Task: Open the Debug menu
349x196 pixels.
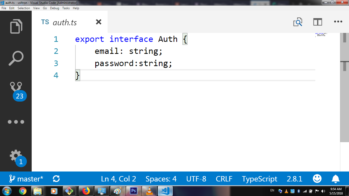Action: click(x=55, y=8)
